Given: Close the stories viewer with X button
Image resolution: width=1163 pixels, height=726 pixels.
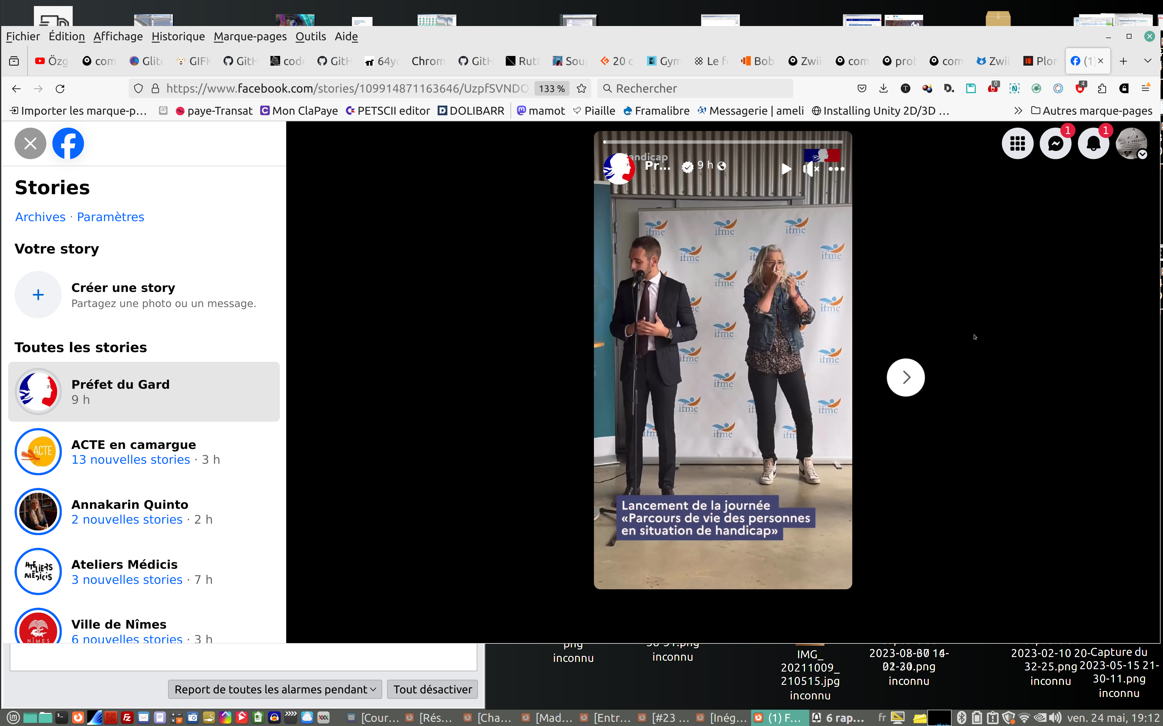Looking at the screenshot, I should click(x=30, y=143).
